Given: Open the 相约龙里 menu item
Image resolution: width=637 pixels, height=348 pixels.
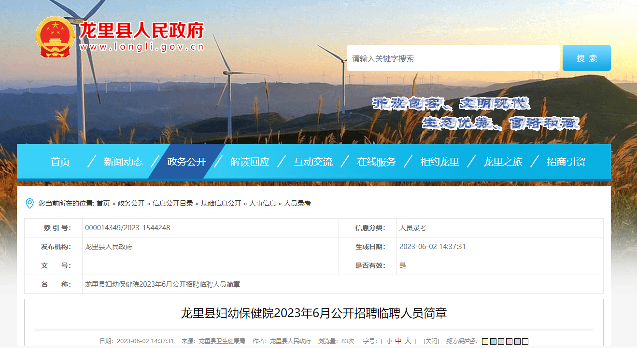Looking at the screenshot, I should [x=439, y=162].
